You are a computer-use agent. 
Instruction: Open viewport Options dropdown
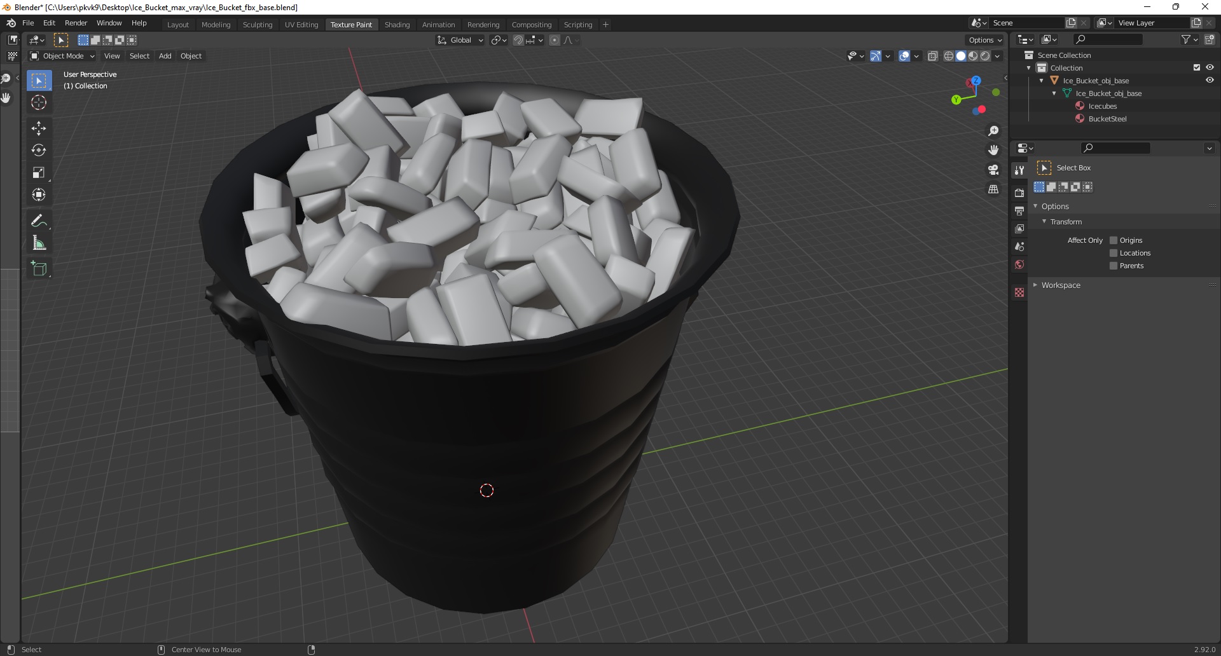tap(984, 40)
